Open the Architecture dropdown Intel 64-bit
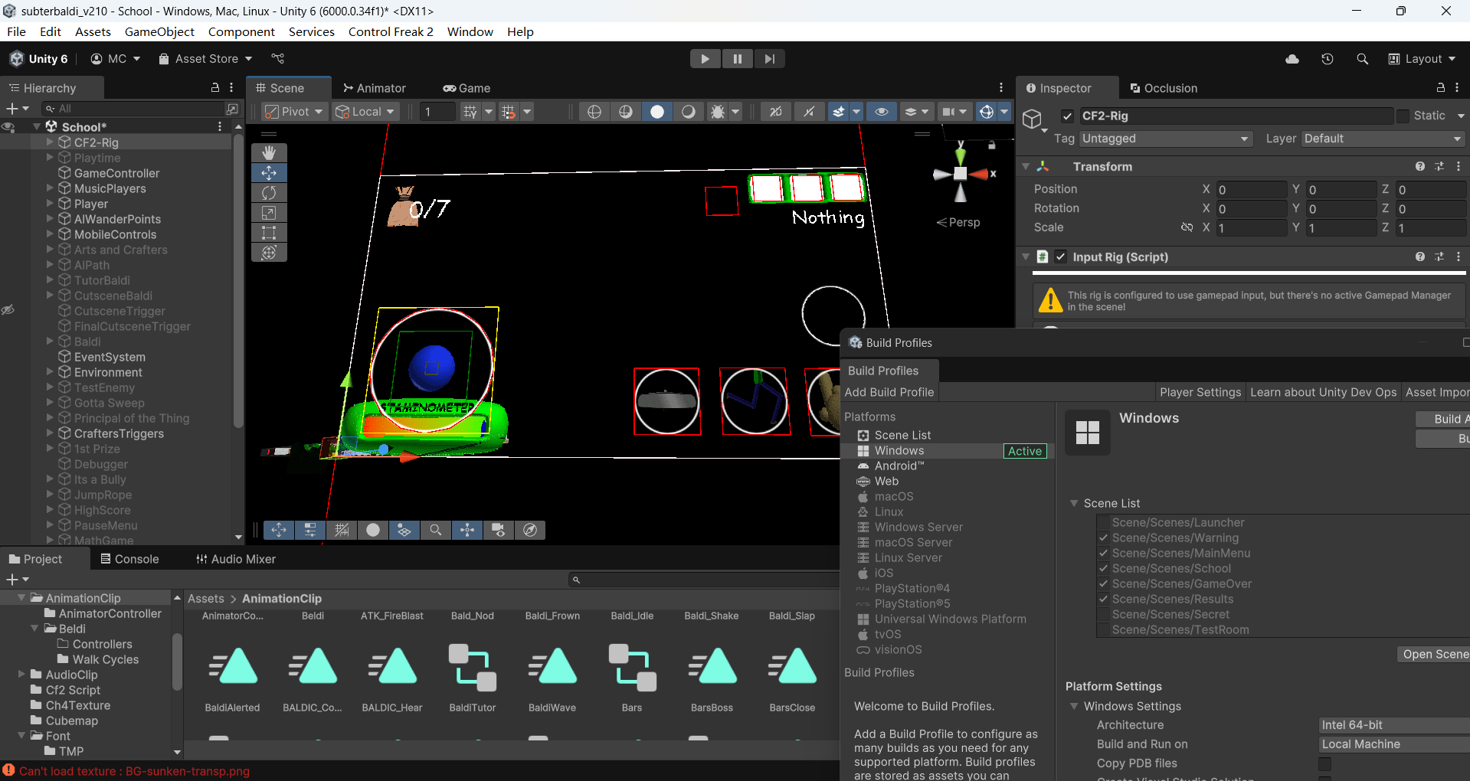Image resolution: width=1470 pixels, height=781 pixels. (1393, 725)
